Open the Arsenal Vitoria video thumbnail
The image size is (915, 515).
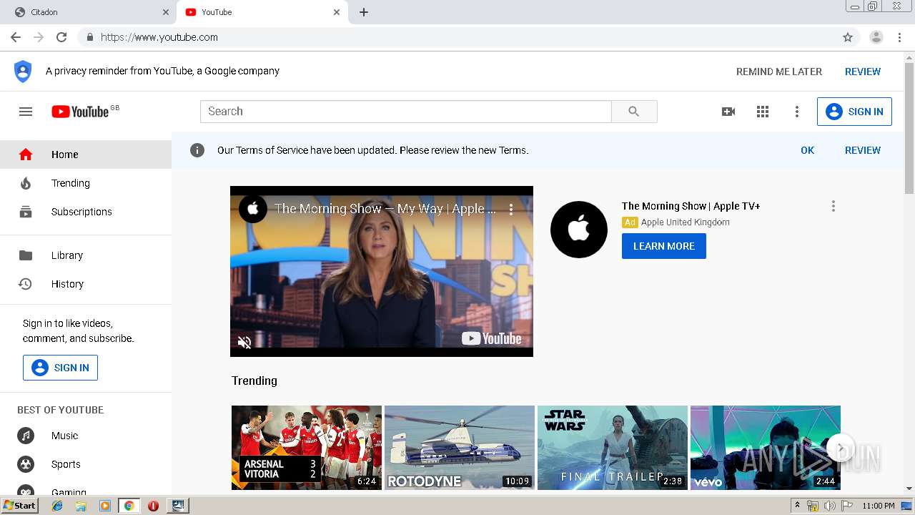(x=307, y=448)
